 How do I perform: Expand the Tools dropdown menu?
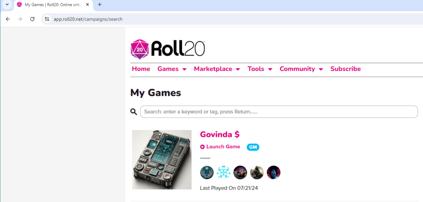tap(260, 69)
